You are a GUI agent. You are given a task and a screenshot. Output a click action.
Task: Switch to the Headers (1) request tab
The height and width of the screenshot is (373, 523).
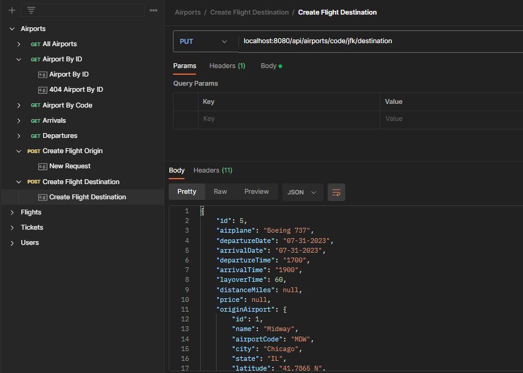[x=227, y=66]
